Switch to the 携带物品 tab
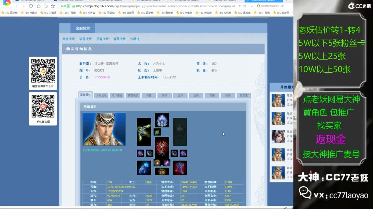 (x=133, y=96)
